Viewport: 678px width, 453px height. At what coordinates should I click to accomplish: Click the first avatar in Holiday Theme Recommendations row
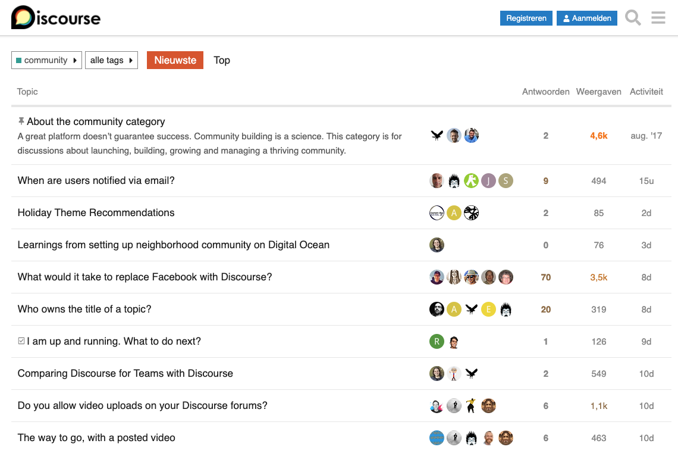[437, 213]
